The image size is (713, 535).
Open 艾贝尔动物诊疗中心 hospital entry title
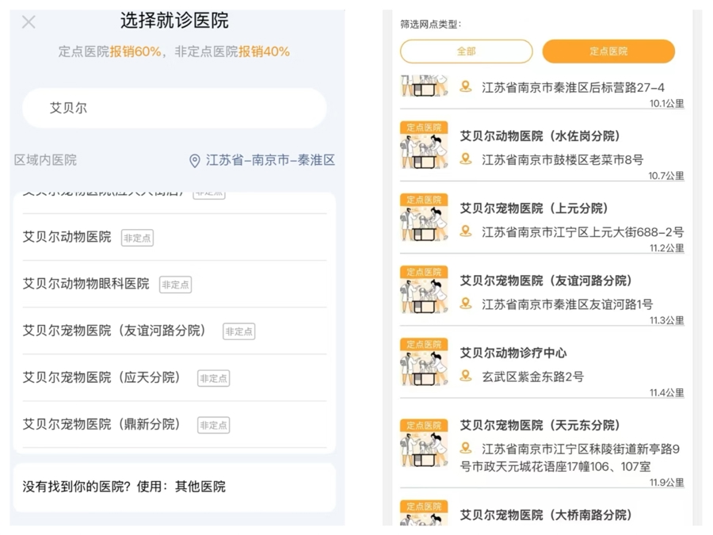tap(513, 353)
